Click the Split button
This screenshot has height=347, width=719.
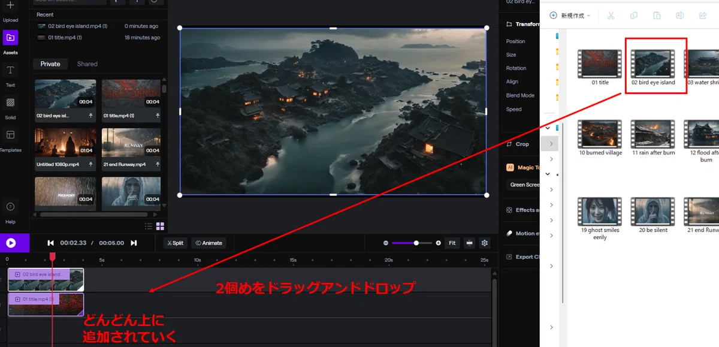pos(176,243)
